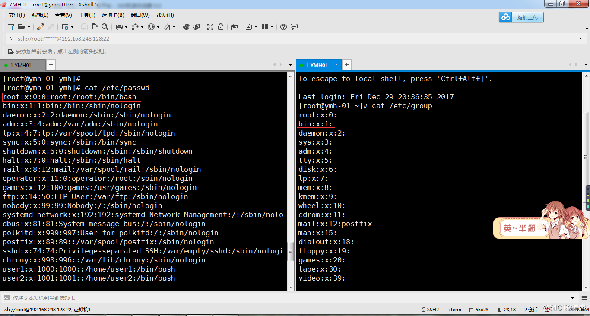Click the print icon
The height and width of the screenshot is (316, 590).
coord(119,27)
